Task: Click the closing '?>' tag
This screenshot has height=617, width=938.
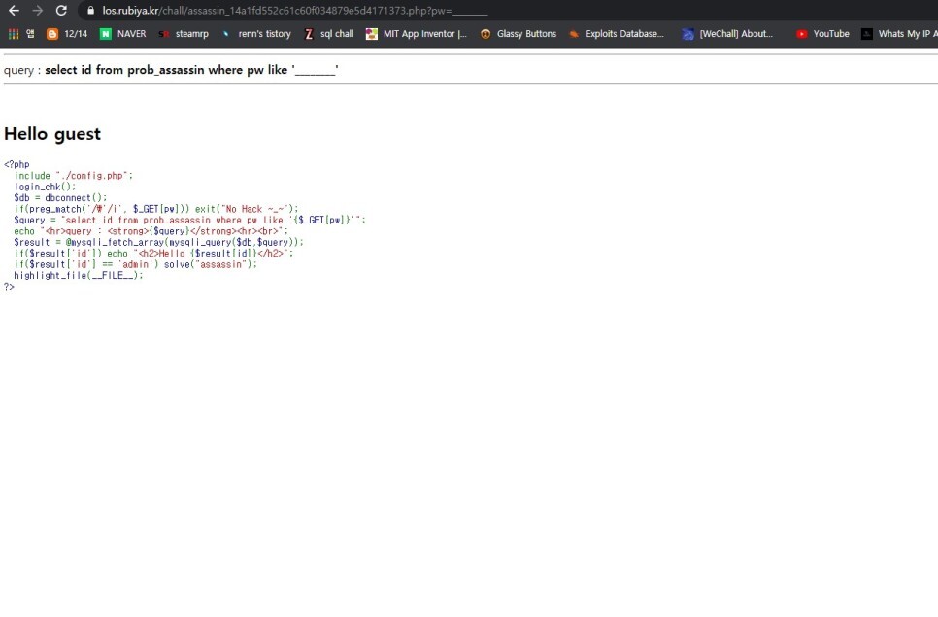Action: tap(9, 287)
